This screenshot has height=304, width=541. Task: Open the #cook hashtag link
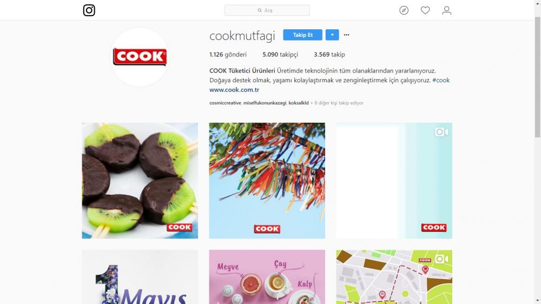pos(441,80)
